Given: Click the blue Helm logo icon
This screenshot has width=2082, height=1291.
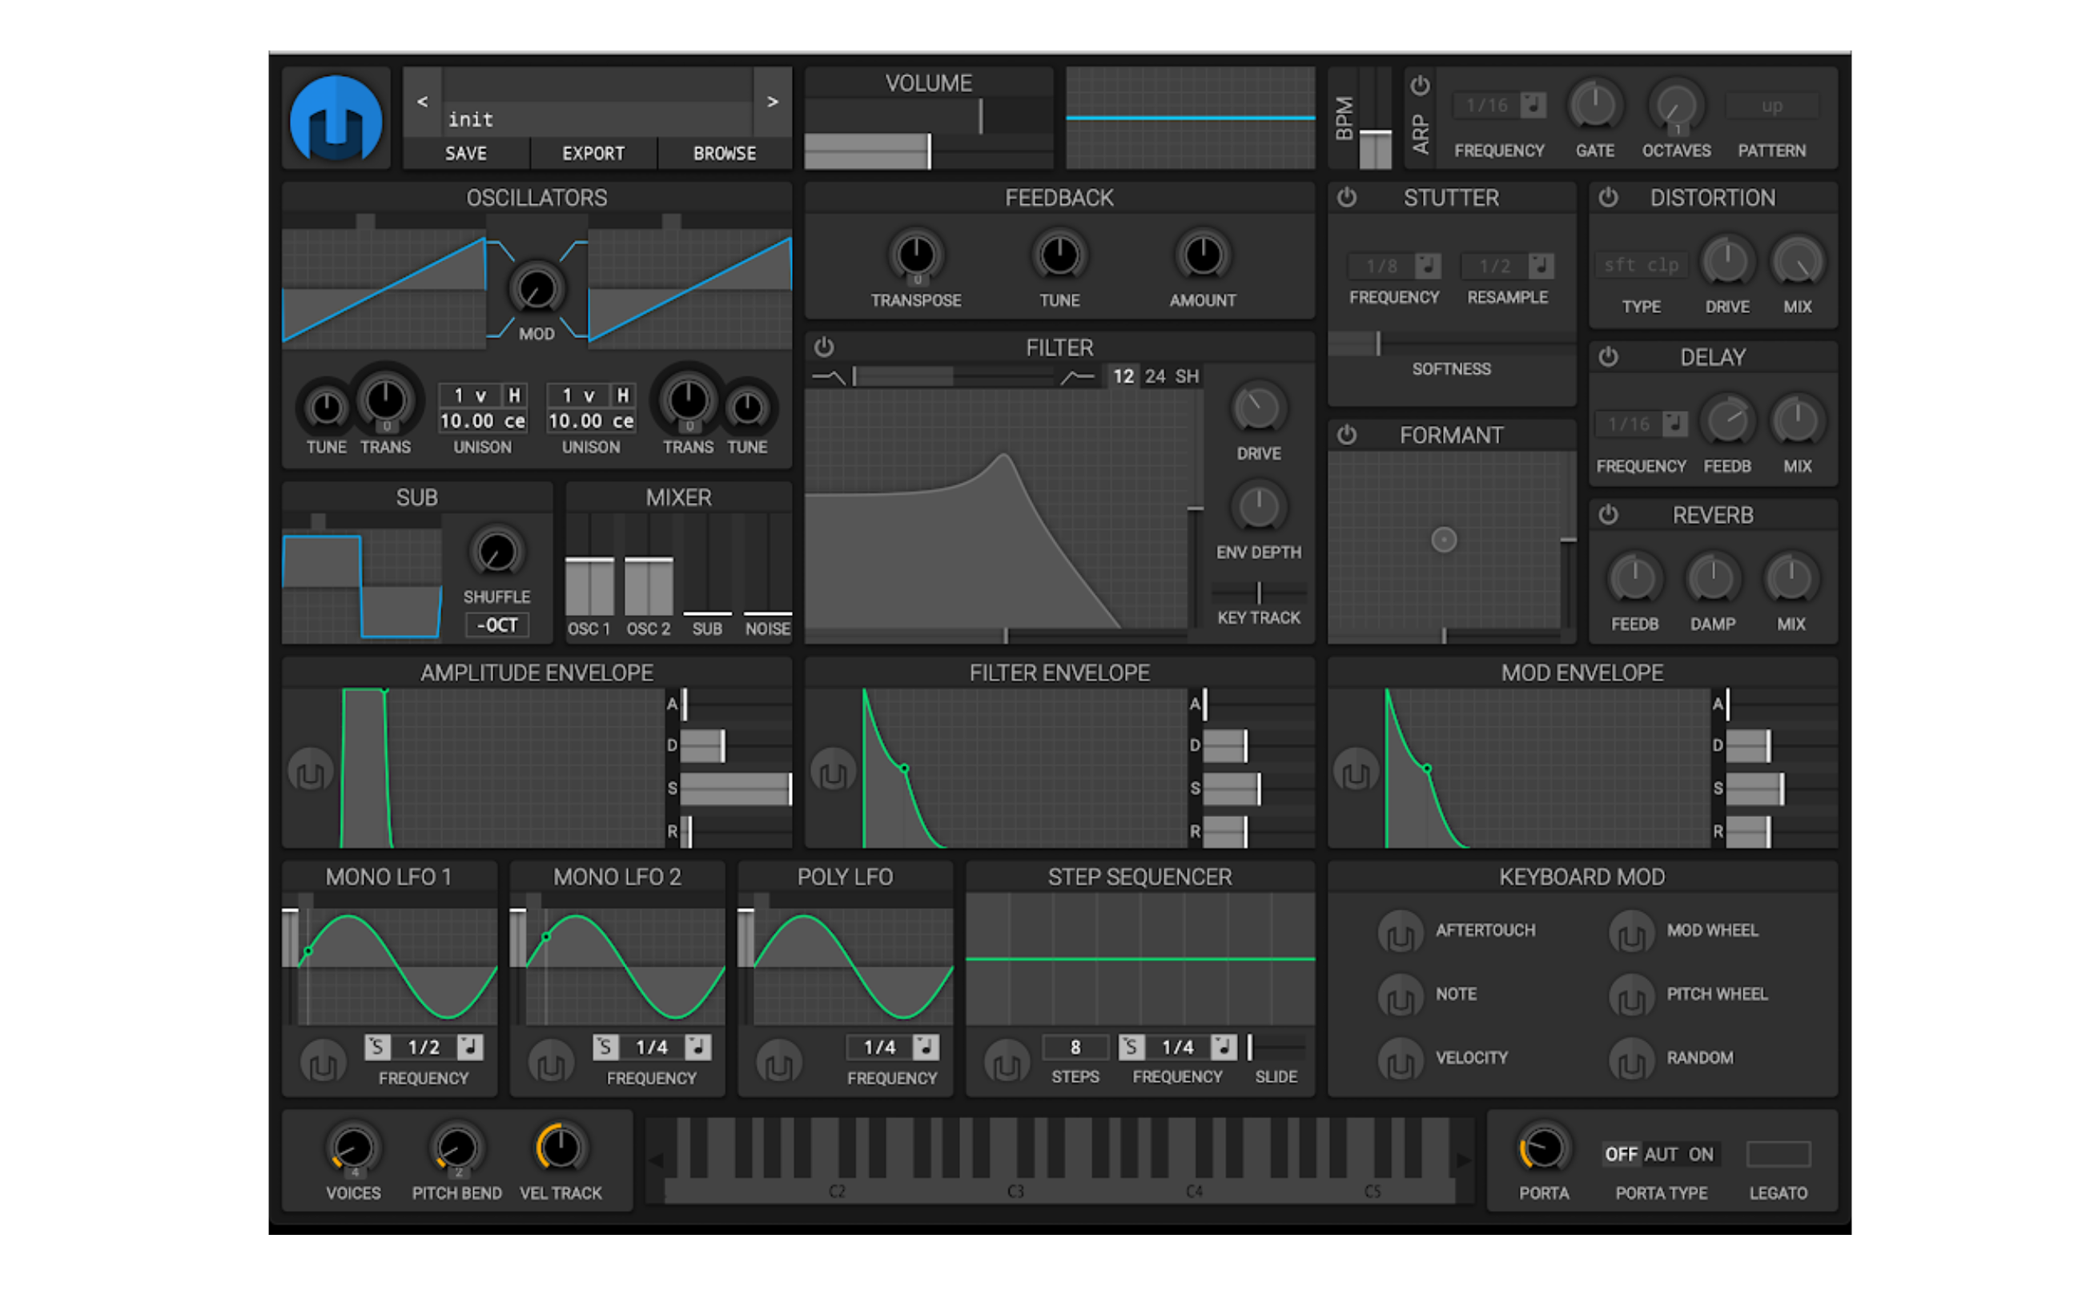Looking at the screenshot, I should click(x=336, y=119).
